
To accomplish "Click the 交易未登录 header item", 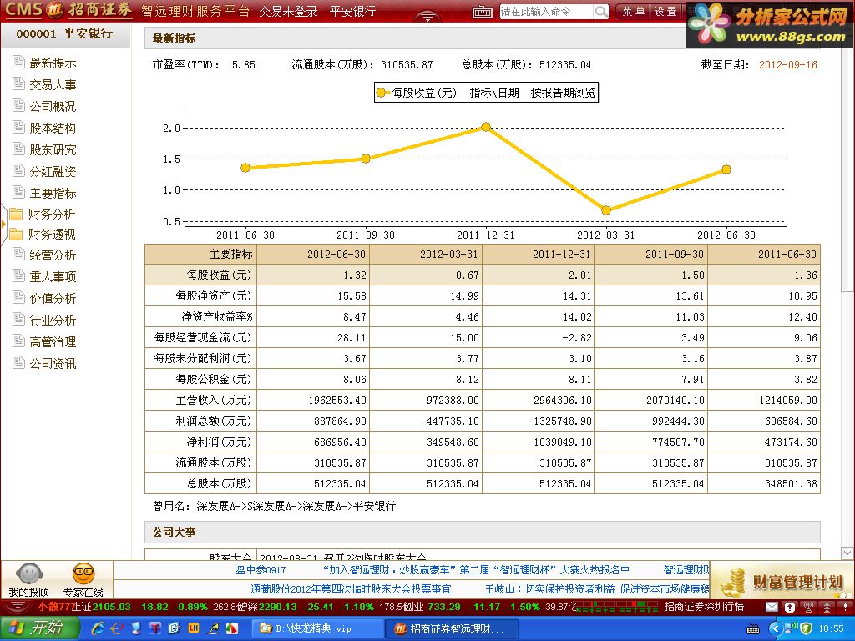I will click(x=288, y=12).
